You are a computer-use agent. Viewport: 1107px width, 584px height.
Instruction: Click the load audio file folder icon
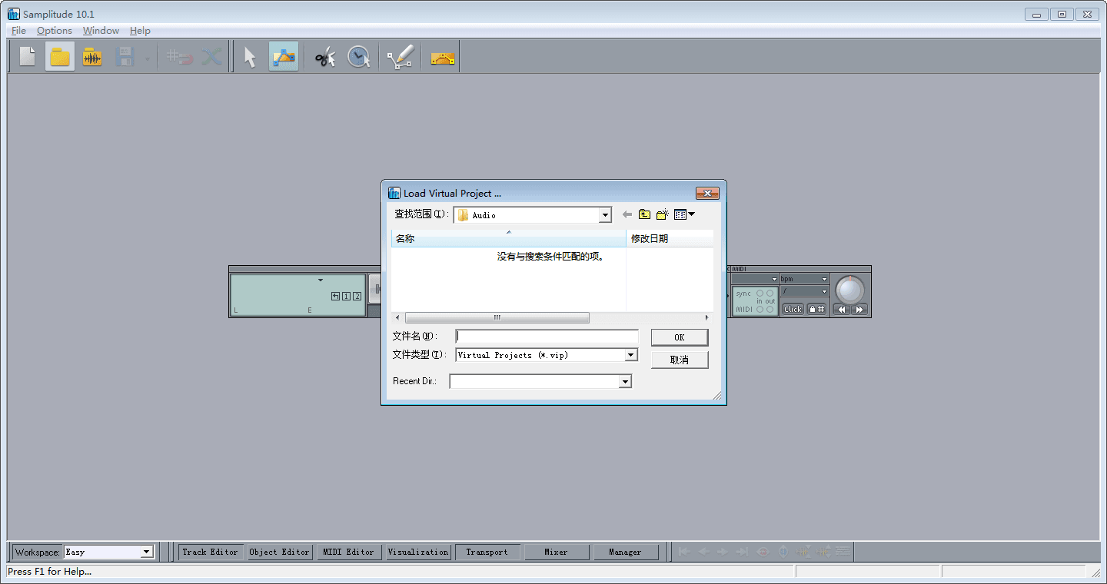point(92,57)
